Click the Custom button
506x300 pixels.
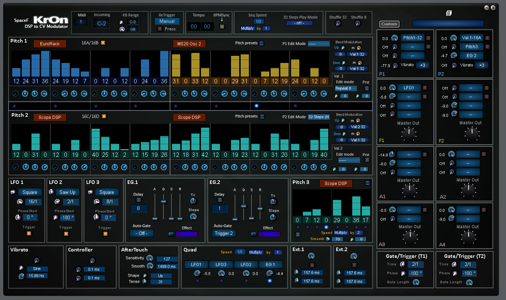coord(389,24)
